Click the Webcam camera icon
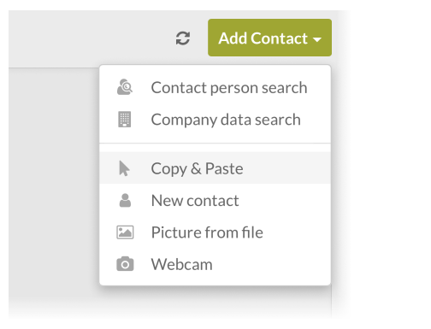The image size is (431, 329). [x=125, y=264]
